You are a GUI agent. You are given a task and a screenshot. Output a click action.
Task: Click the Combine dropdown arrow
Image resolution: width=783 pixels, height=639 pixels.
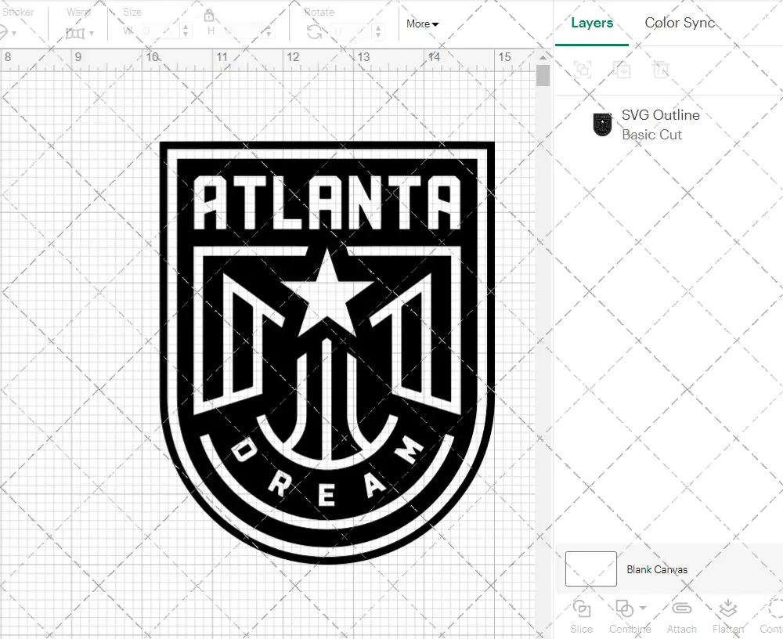[x=643, y=607]
